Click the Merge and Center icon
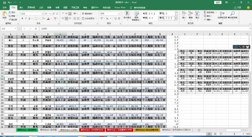Viewport: 252px width, 137px height. pyautogui.click(x=88, y=19)
